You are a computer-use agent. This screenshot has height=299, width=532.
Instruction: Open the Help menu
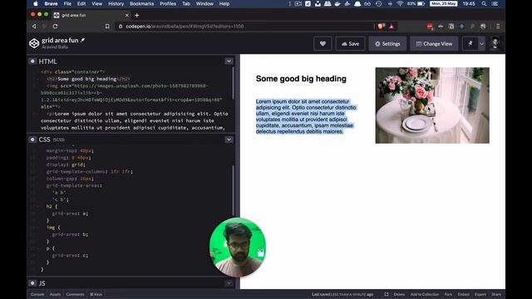(224, 3)
